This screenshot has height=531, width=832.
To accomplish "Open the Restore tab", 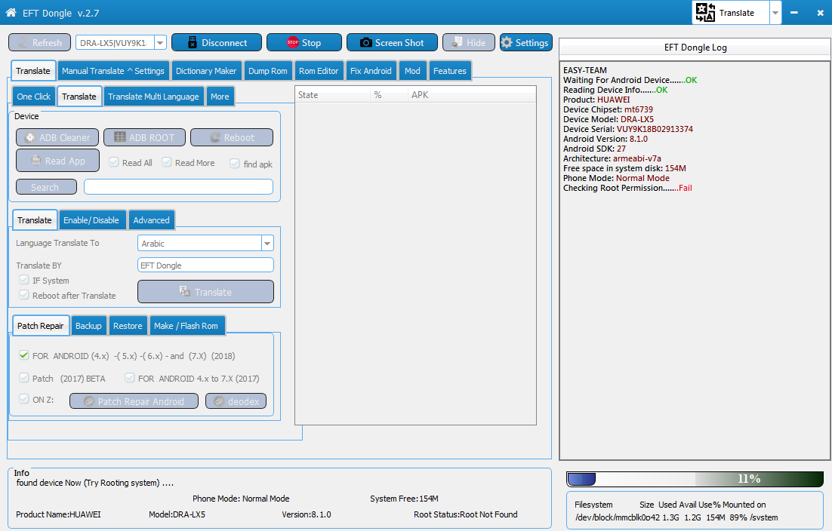I will tap(128, 326).
